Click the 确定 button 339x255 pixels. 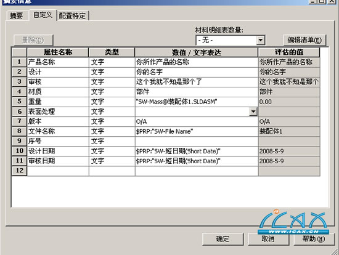coord(223,239)
